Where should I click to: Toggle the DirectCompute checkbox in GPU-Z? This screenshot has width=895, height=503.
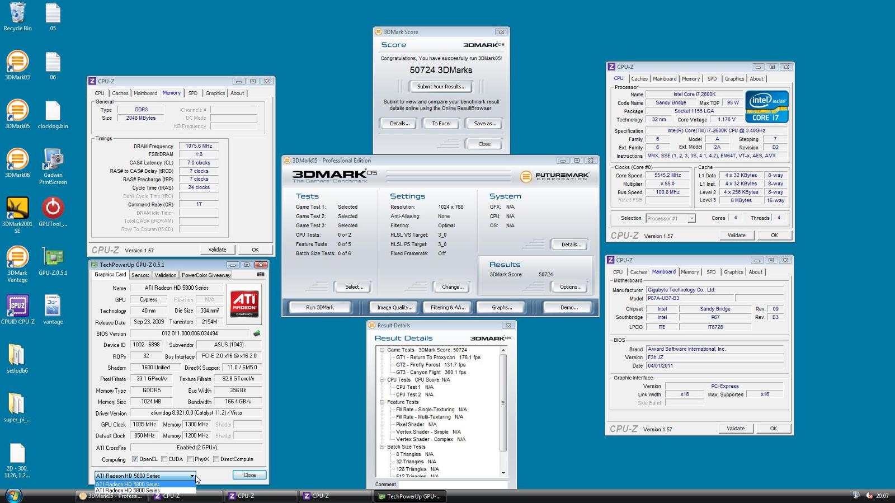click(x=216, y=459)
